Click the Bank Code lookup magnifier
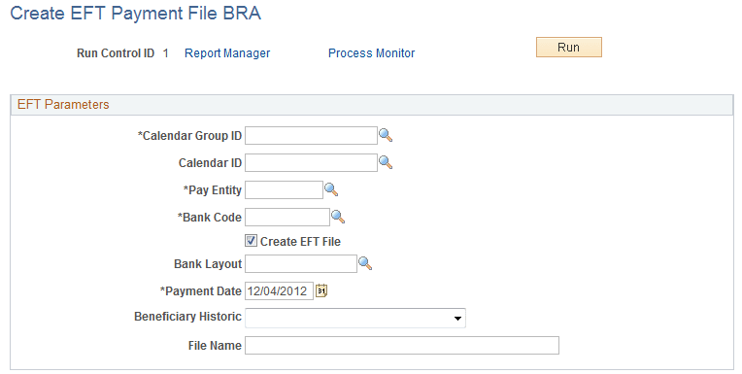Image resolution: width=742 pixels, height=374 pixels. point(338,217)
